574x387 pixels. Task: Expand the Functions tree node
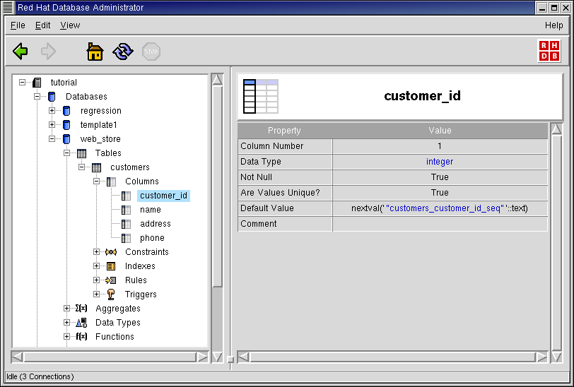(x=67, y=337)
